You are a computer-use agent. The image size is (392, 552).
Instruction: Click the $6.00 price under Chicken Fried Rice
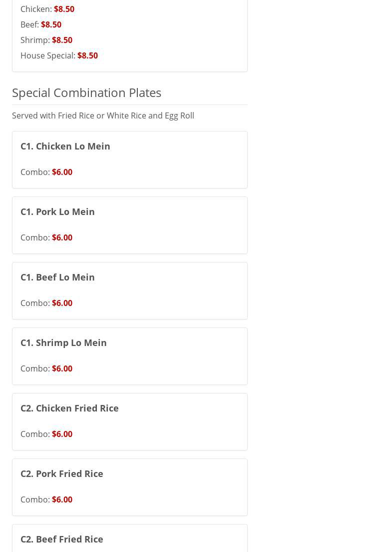pyautogui.click(x=62, y=434)
